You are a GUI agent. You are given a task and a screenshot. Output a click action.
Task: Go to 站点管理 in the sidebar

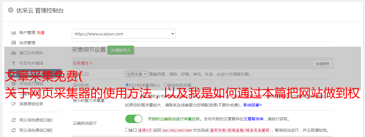click(x=27, y=43)
